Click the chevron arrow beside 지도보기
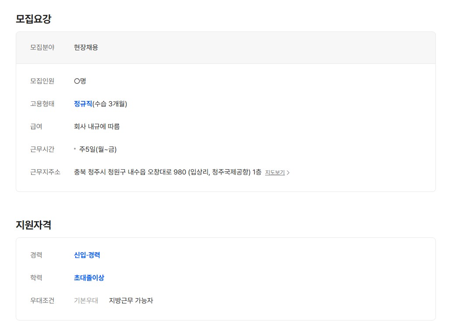Image resolution: width=449 pixels, height=324 pixels. pos(288,173)
